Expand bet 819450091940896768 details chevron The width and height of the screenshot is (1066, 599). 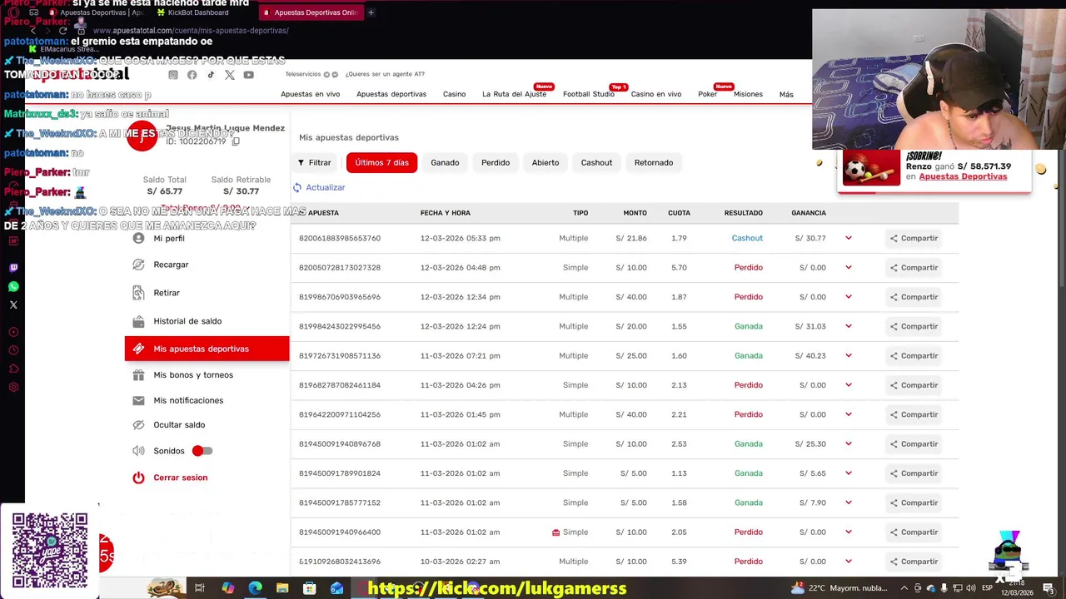point(849,444)
